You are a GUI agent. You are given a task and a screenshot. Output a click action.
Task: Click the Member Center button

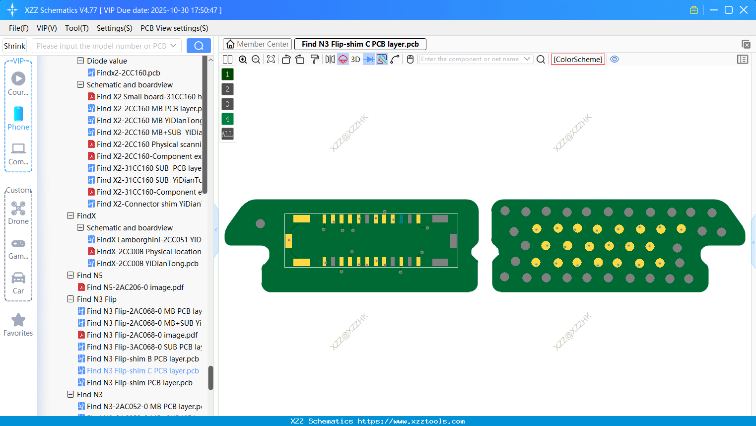coord(257,44)
